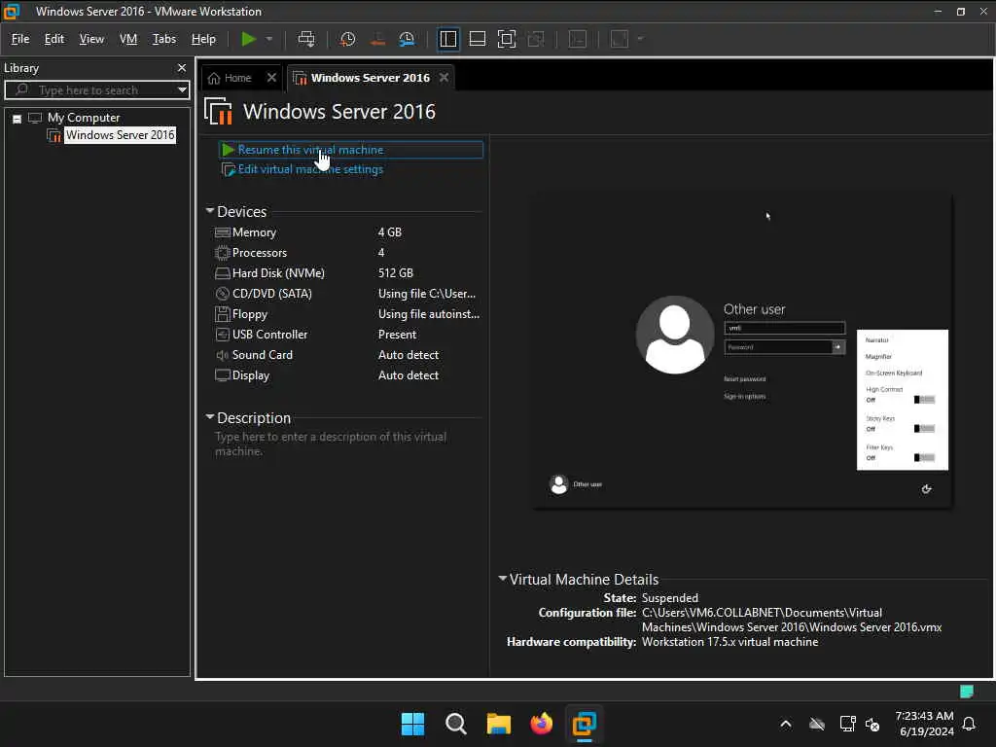Select the Memory device row
996x747 pixels.
(x=347, y=232)
